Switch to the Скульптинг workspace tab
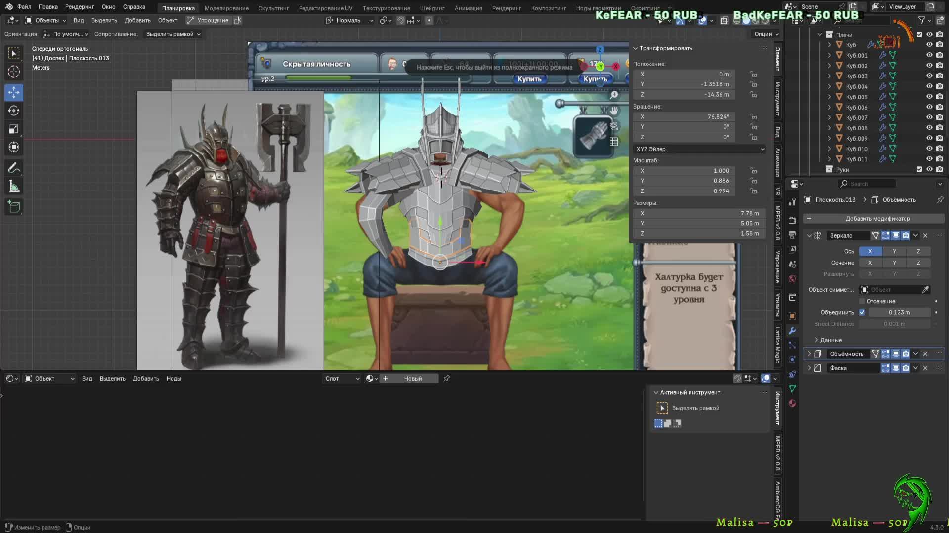 pos(273,8)
